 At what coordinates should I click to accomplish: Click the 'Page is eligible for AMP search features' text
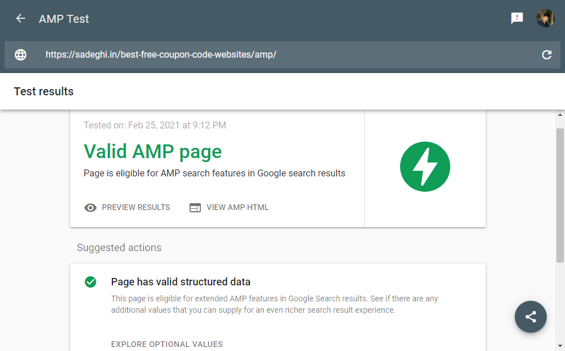coord(215,174)
